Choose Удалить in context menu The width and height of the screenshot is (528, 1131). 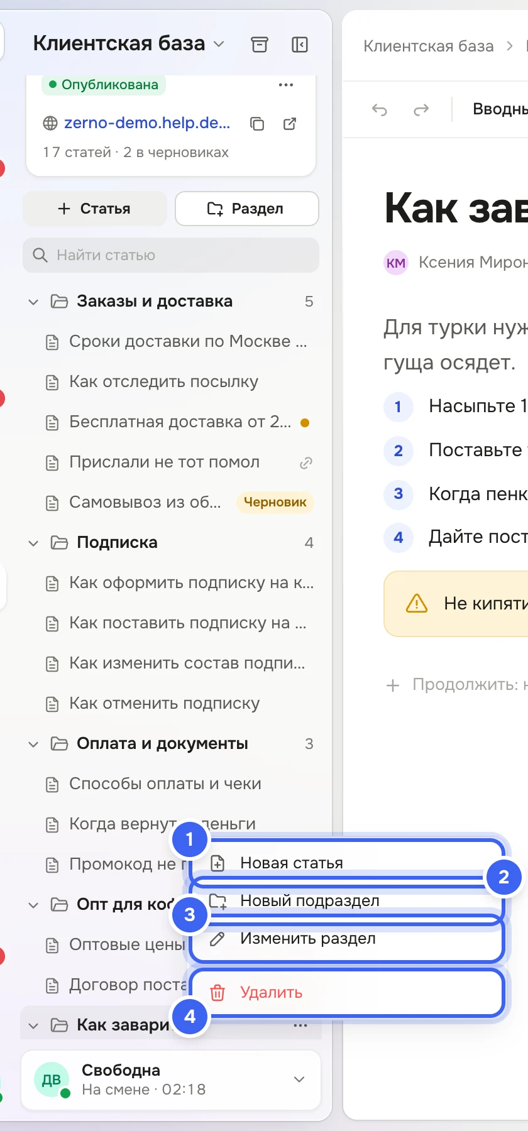[x=347, y=993]
